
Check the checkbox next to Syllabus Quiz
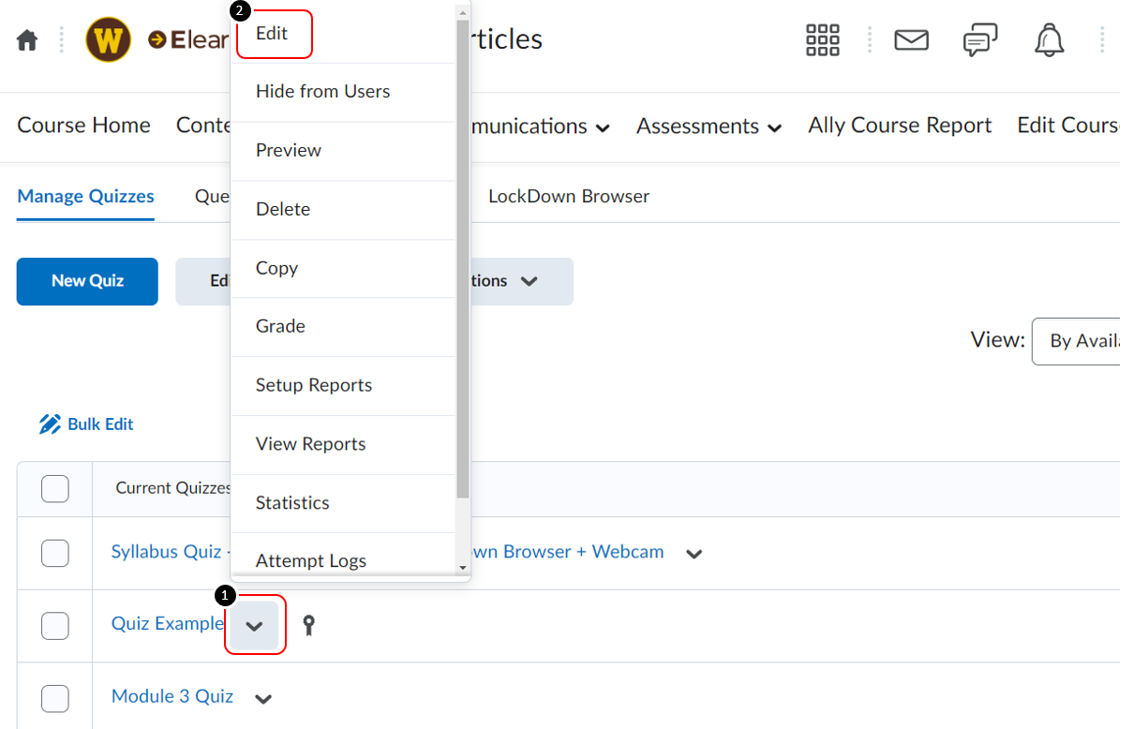pos(54,553)
